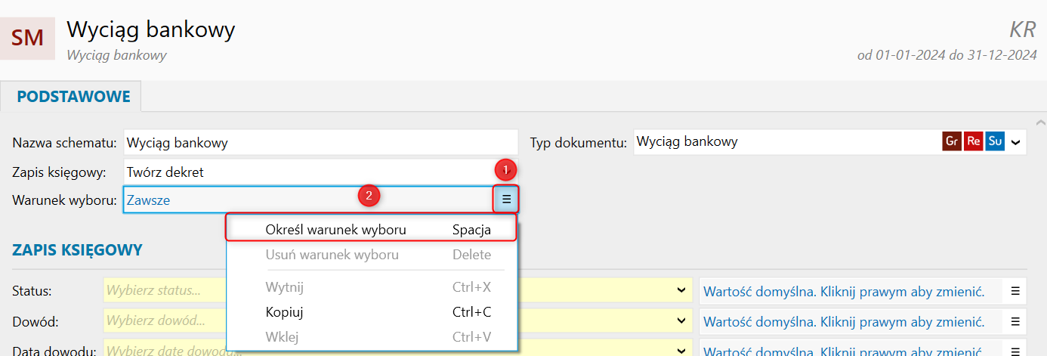
Task: Select 'Kopiuj' in the context menu
Action: coord(284,311)
